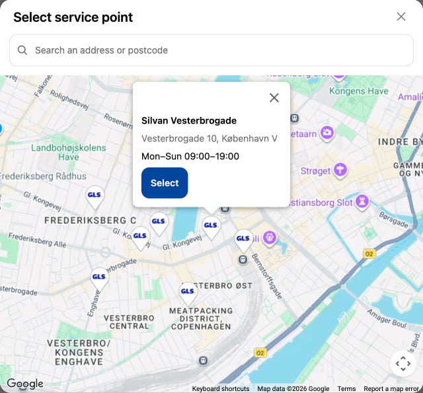Close the Silvan Vesterbrogade info popup

[274, 98]
